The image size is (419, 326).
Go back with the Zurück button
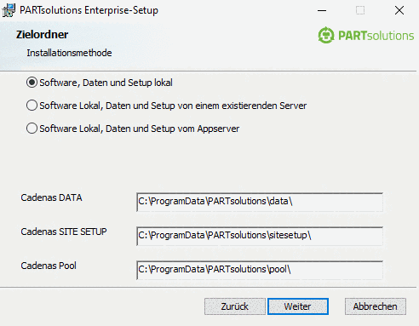235,306
